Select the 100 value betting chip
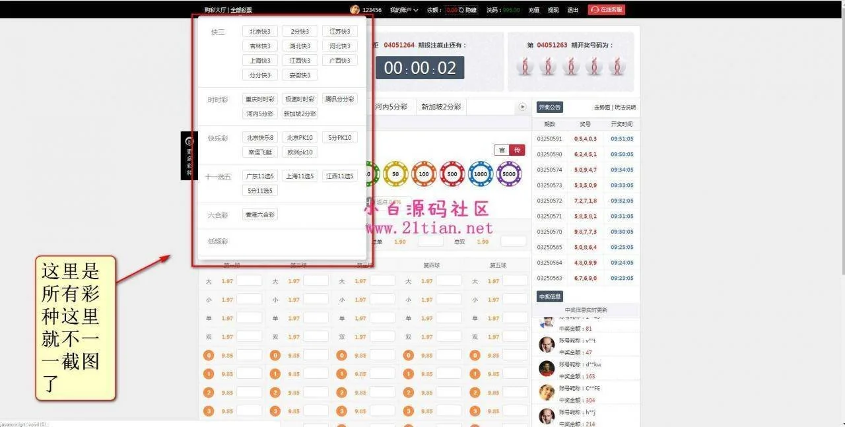The width and height of the screenshot is (845, 427). point(424,174)
